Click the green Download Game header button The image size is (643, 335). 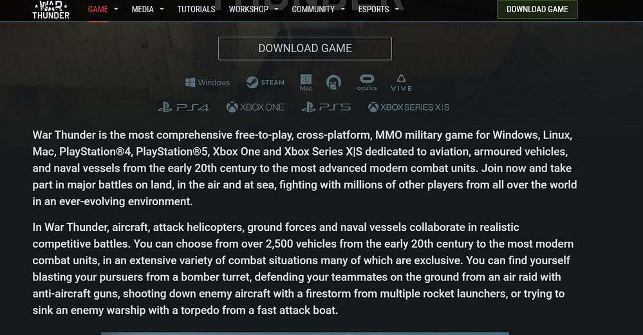(537, 10)
